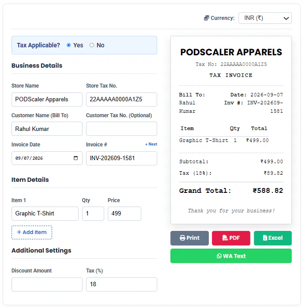
Task: Click the Business Details section heading
Action: point(37,65)
